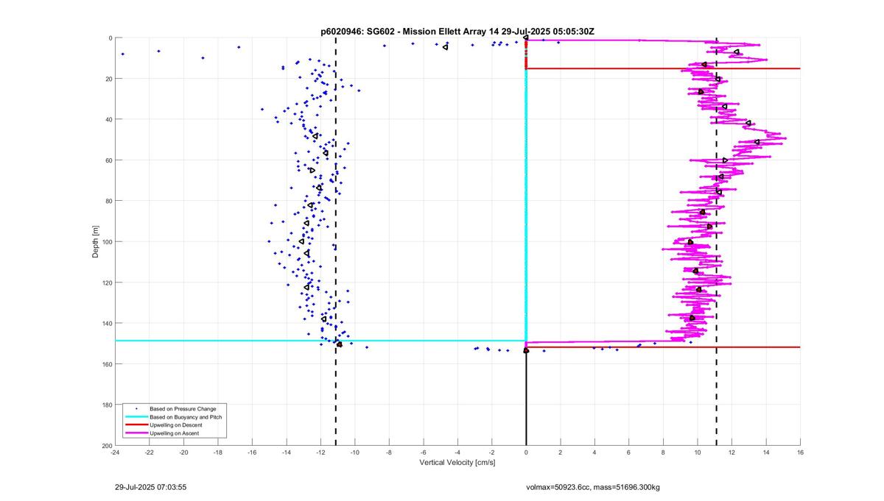Screen dimensions: 884x501
Task: Click x-axis tick label '16'
Action: 800,453
